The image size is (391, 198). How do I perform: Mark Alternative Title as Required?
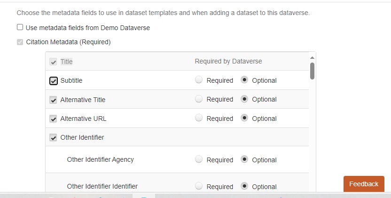coord(199,99)
